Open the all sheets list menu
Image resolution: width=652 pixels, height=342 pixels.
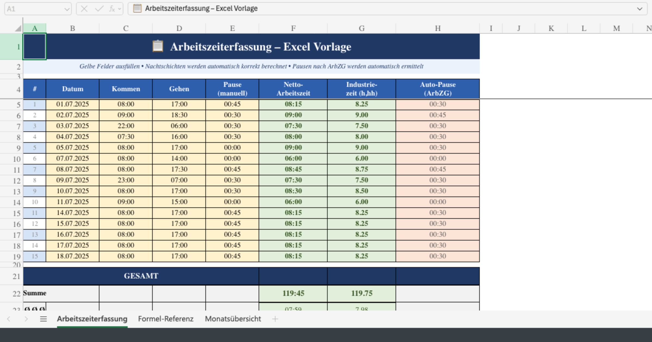[43, 319]
